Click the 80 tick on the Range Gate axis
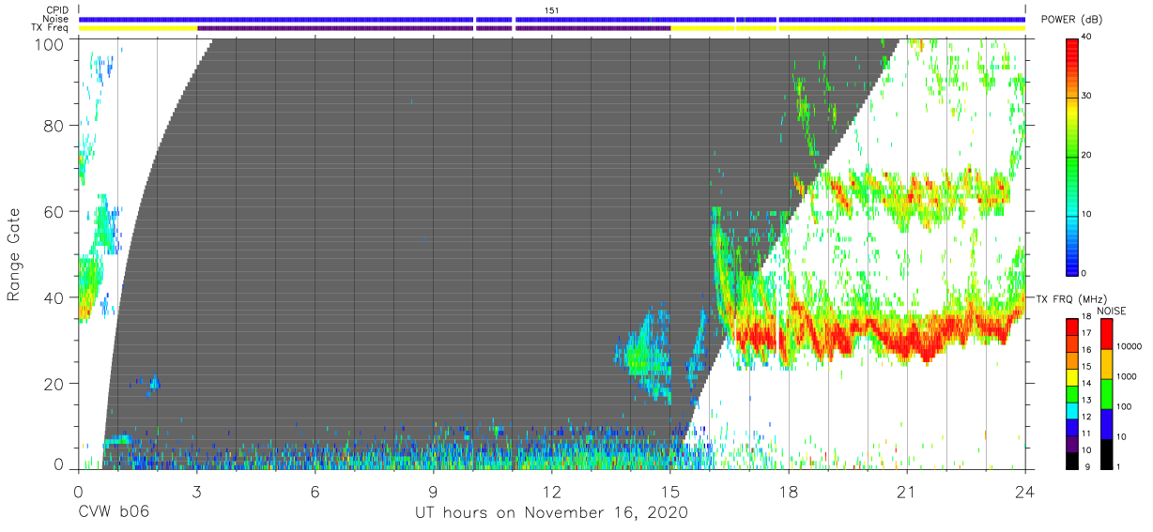This screenshot has width=1153, height=532. [55, 126]
